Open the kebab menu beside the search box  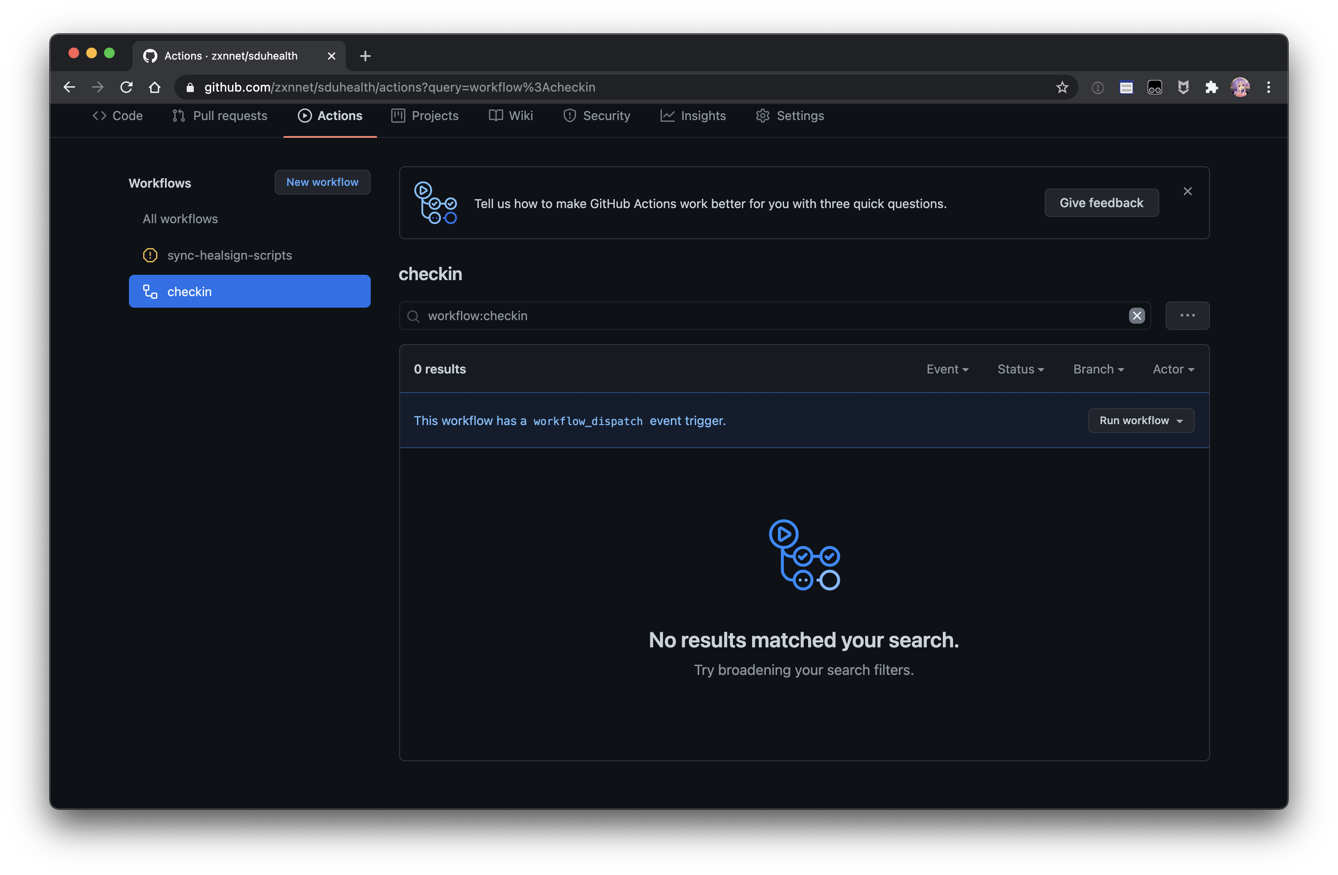[1187, 316]
